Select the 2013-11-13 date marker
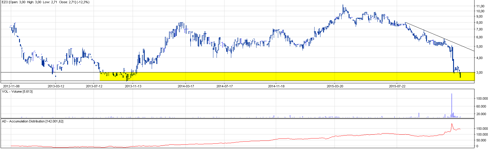Viewport: 488px width, 149px height. point(133,86)
